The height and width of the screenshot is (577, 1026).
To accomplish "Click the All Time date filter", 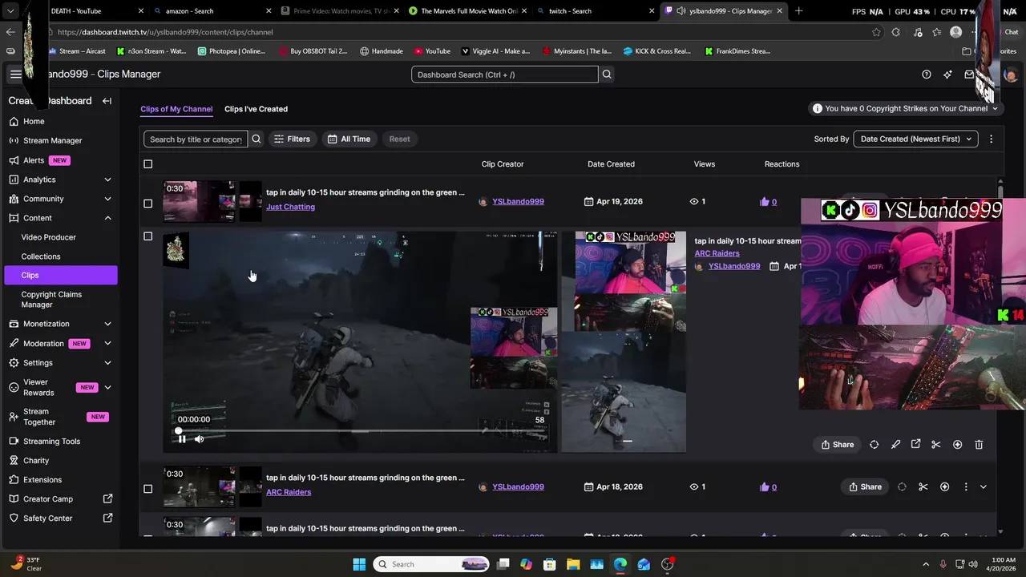I will tap(349, 139).
